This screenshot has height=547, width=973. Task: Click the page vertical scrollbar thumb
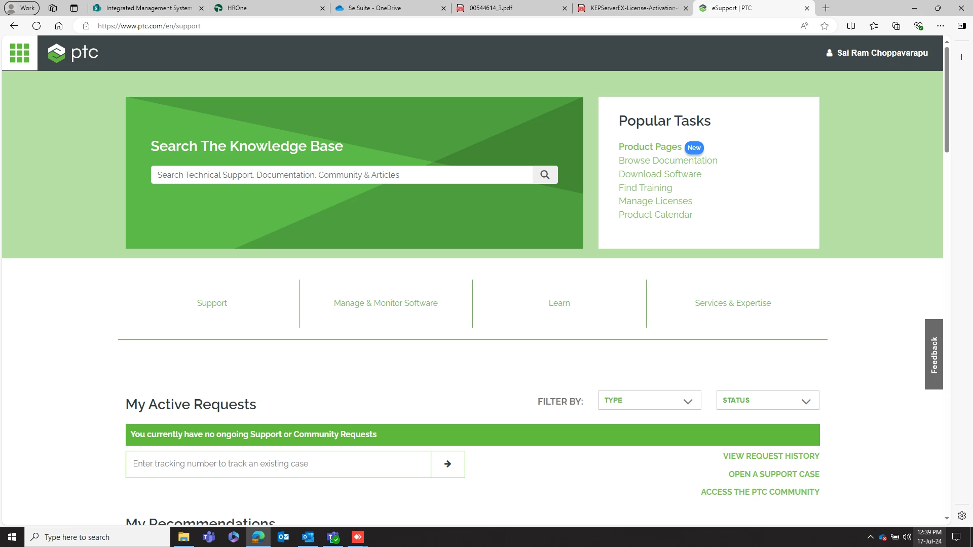point(946,99)
